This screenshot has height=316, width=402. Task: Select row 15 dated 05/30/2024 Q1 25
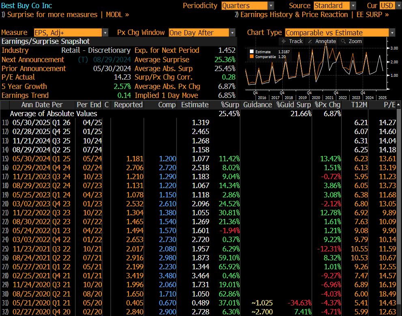point(199,159)
